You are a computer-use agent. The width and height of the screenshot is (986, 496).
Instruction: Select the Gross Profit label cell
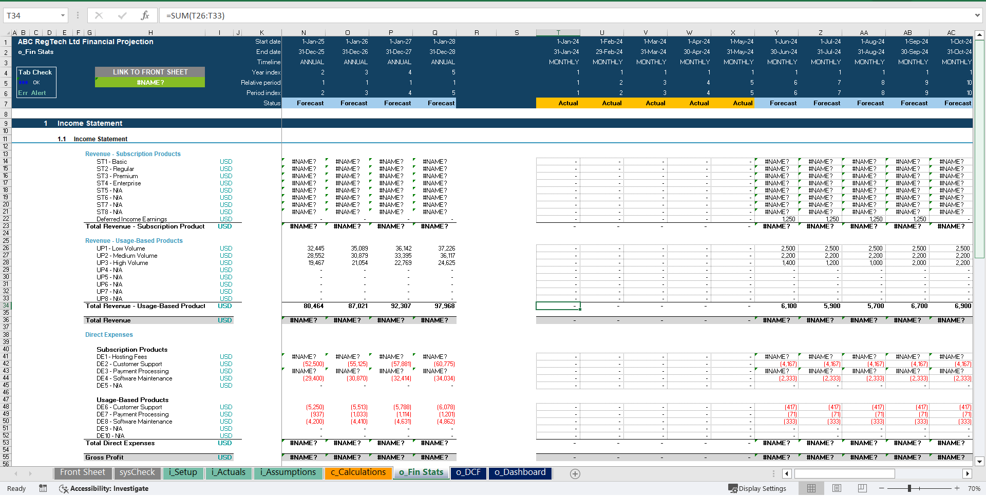point(104,457)
